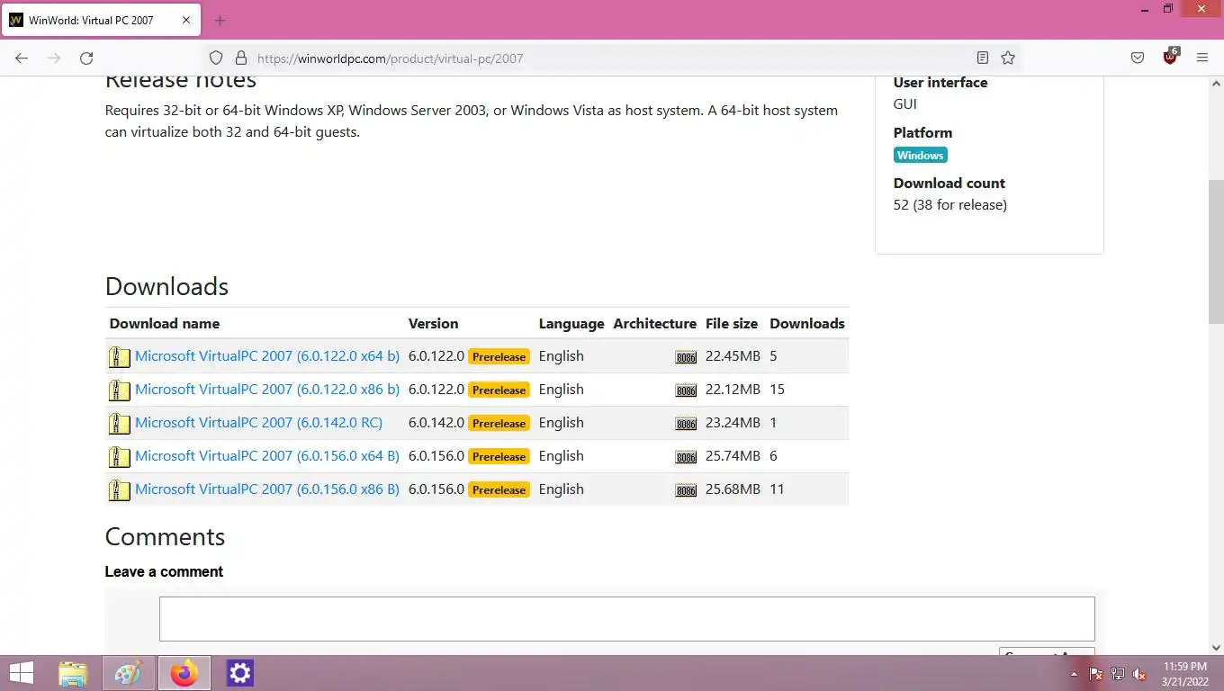Click the browser Back arrow

(22, 58)
